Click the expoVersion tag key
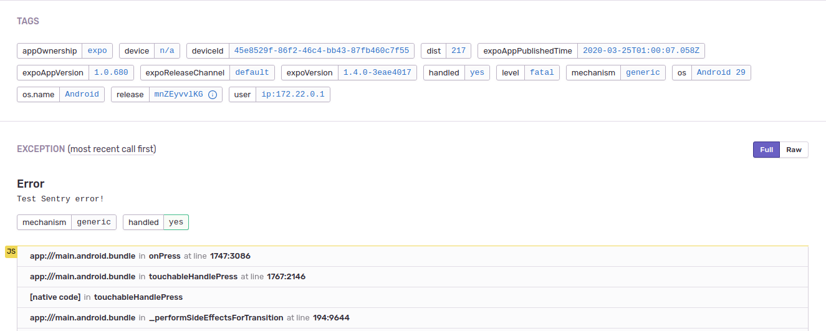Image resolution: width=826 pixels, height=331 pixels. coord(310,73)
